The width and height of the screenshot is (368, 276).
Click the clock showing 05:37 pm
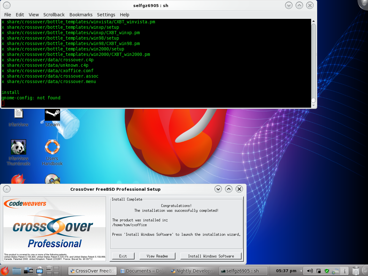pyautogui.click(x=286, y=271)
